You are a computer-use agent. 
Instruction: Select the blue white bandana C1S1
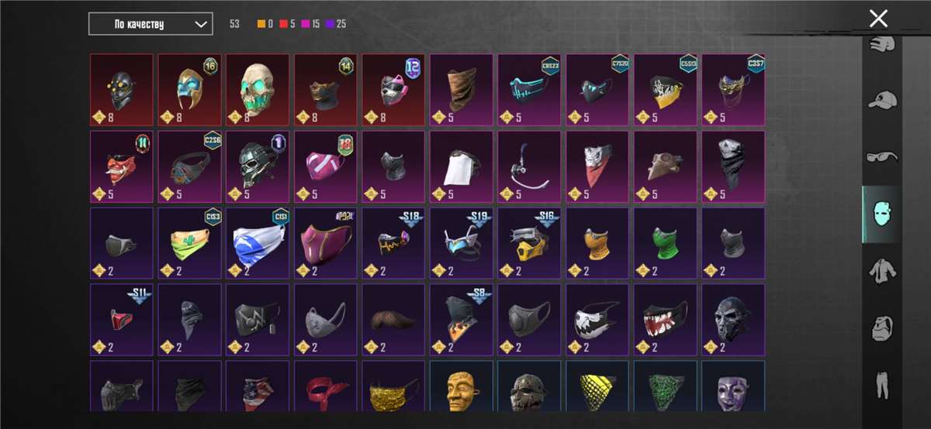[258, 242]
